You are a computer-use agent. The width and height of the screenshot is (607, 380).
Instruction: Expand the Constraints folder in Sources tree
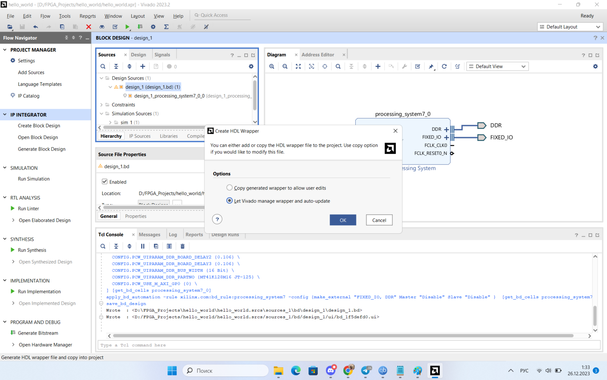[102, 105]
